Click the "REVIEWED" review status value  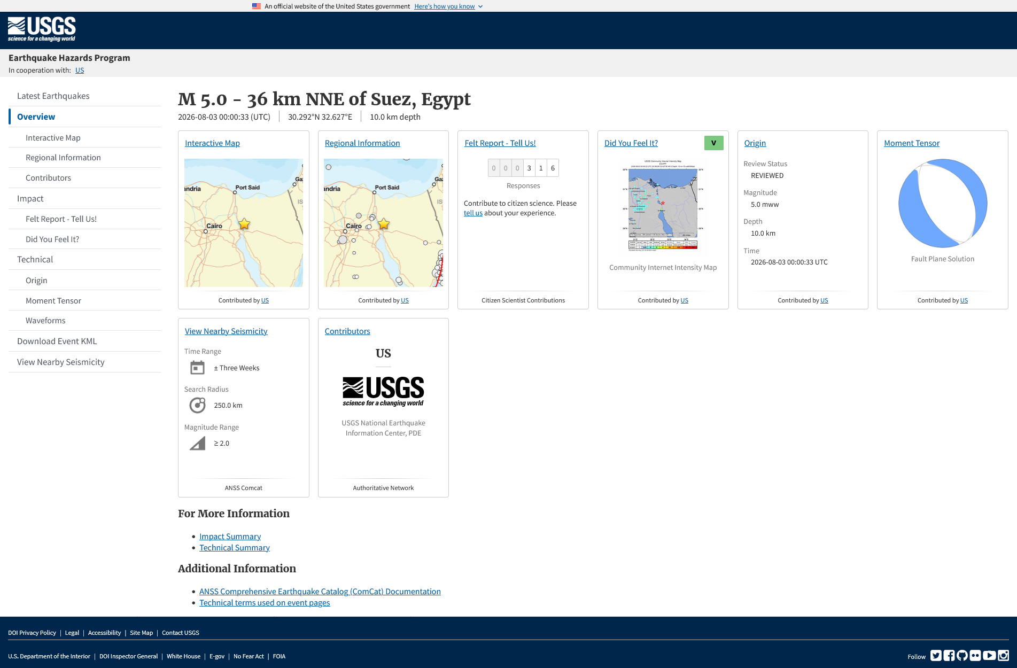tap(767, 176)
